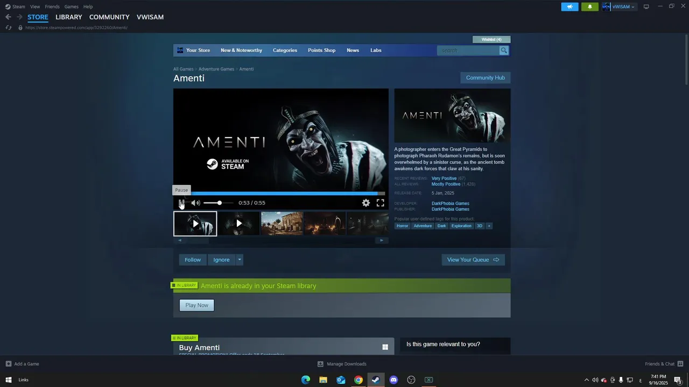The image size is (689, 387).
Task: Open the View menu
Action: 35,6
